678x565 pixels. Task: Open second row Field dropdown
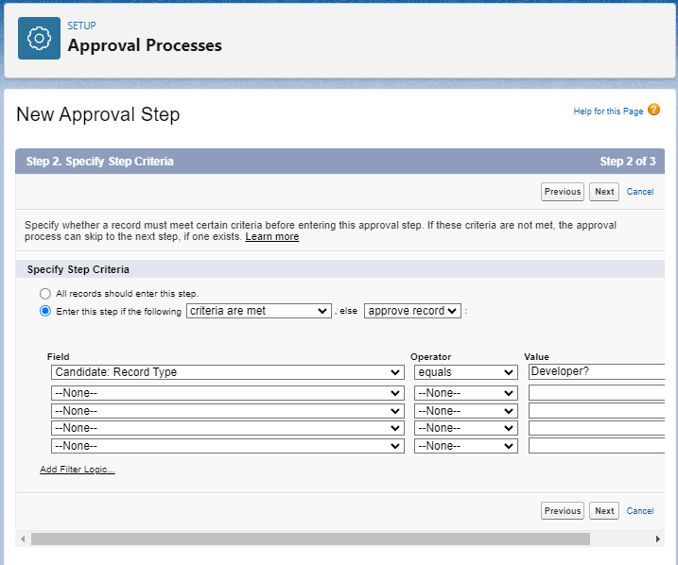228,393
